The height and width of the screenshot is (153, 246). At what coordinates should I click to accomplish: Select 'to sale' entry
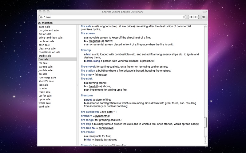pos(57,88)
